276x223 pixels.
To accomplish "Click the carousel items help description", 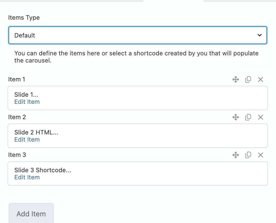I will (136, 57).
